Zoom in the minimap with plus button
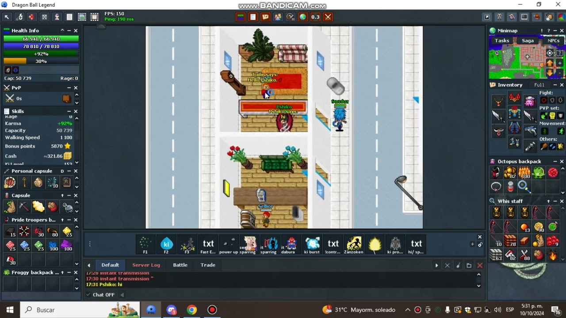This screenshot has width=566, height=318. pos(560,63)
